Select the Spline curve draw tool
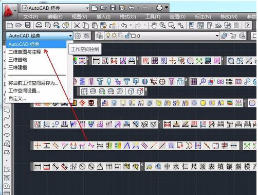 (x=7, y=118)
